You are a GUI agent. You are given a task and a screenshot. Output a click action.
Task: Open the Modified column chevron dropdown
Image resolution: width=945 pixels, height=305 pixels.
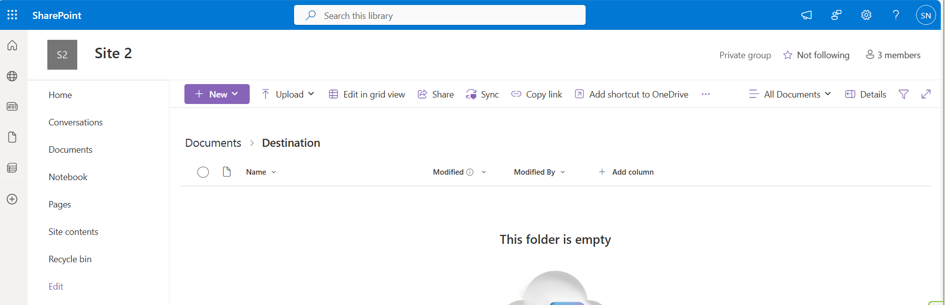[x=483, y=172]
